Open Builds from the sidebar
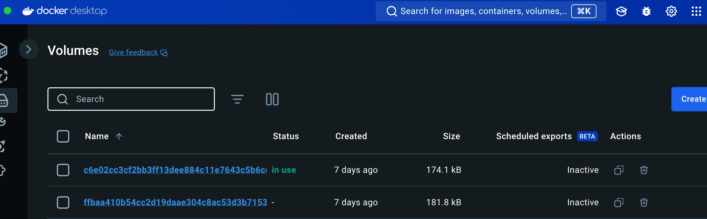This screenshot has height=219, width=707. point(2,122)
